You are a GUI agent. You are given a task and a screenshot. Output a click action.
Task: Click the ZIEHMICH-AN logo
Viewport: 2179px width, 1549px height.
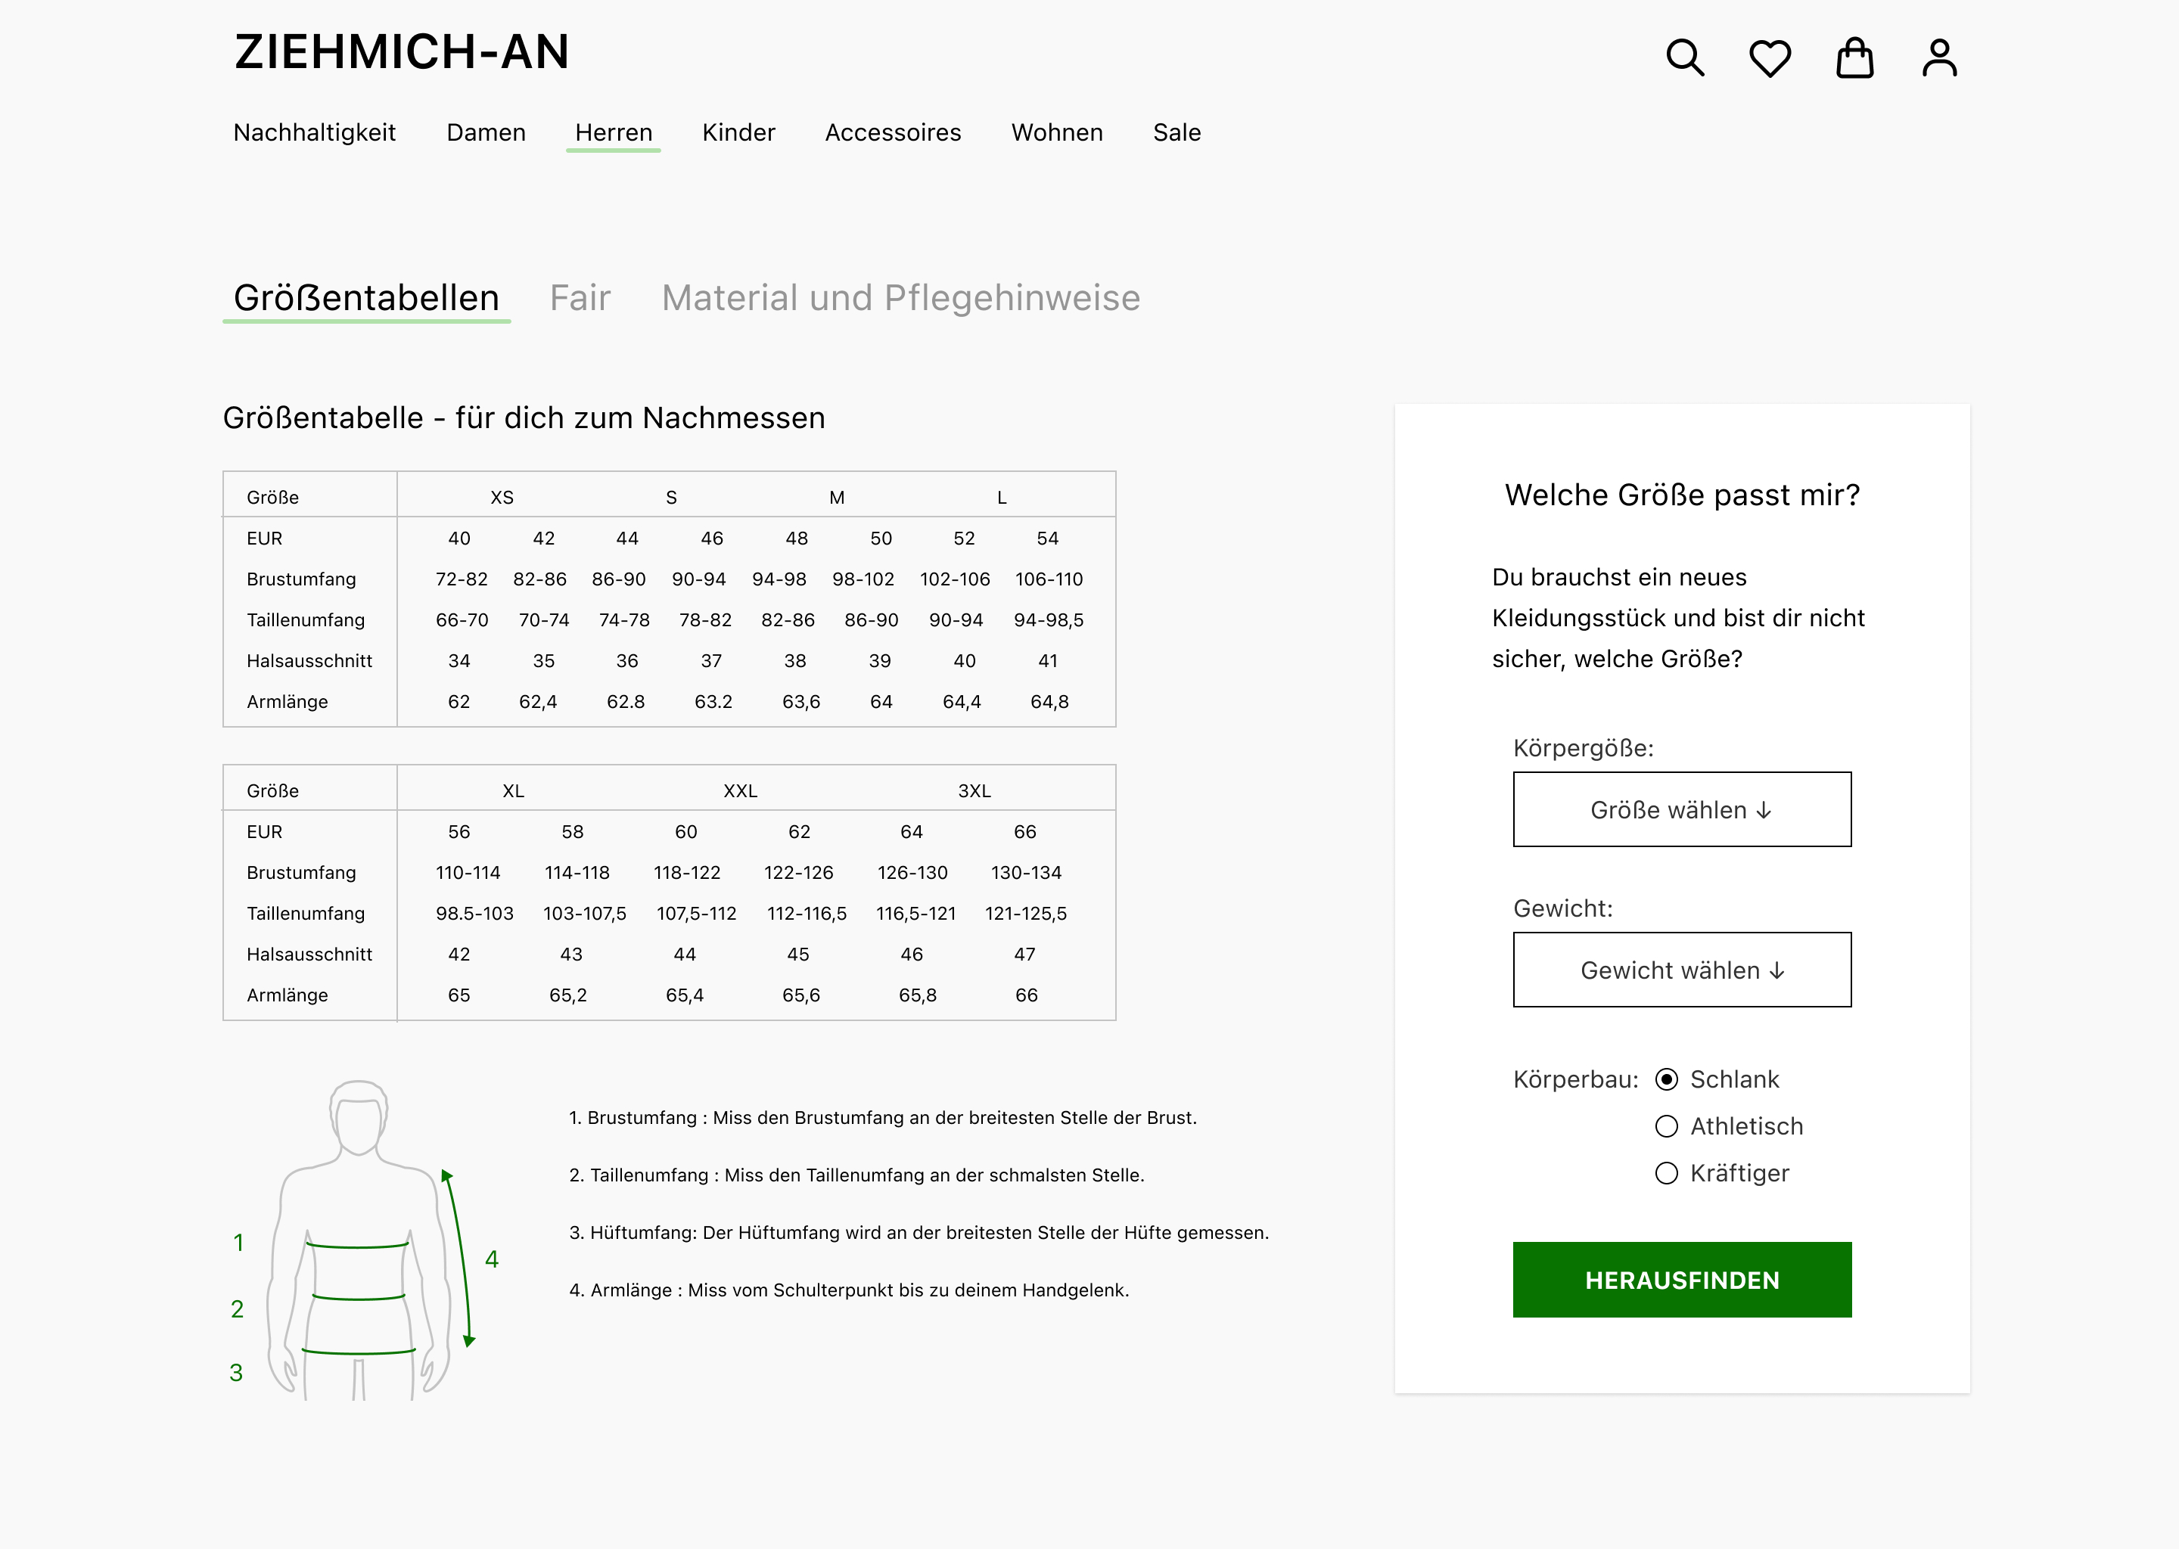(402, 52)
